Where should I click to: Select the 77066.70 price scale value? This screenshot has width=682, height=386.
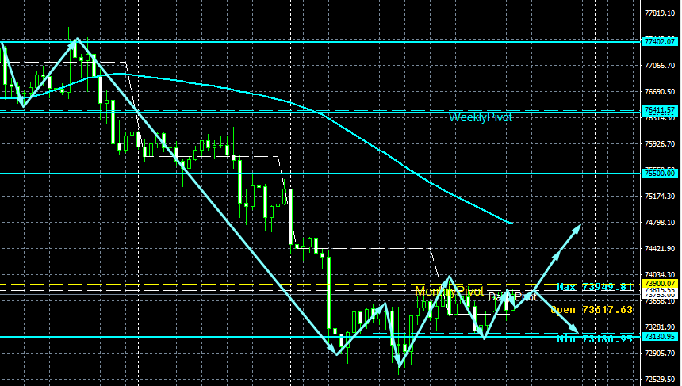pyautogui.click(x=659, y=66)
